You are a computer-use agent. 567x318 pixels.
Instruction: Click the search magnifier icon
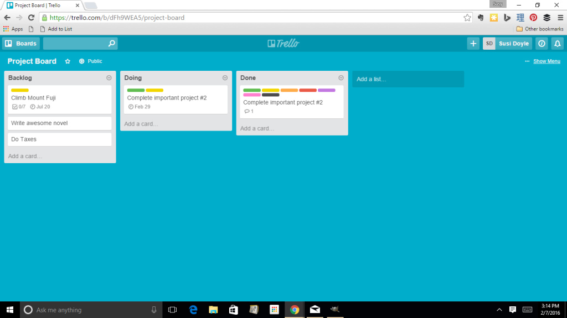click(x=112, y=43)
